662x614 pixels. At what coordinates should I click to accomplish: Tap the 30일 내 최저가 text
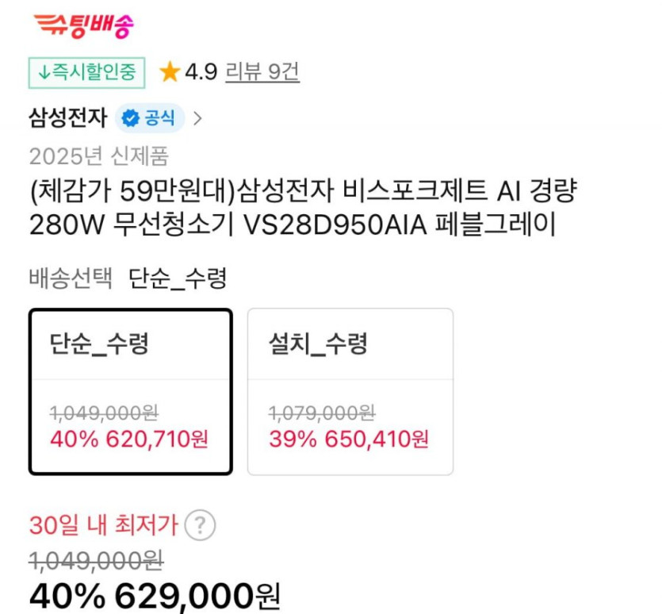(103, 525)
